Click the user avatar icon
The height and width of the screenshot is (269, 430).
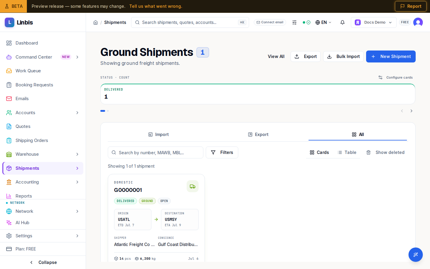coord(418,22)
